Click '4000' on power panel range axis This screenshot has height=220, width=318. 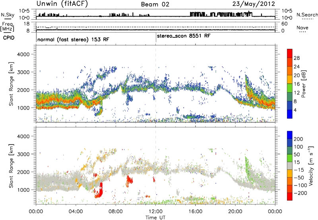[23, 54]
